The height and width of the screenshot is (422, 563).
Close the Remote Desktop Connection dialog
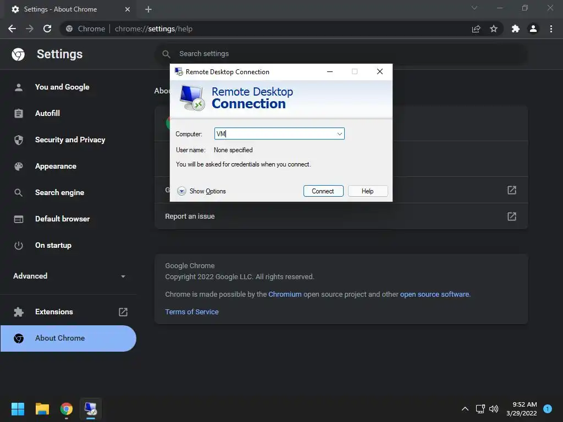point(380,72)
